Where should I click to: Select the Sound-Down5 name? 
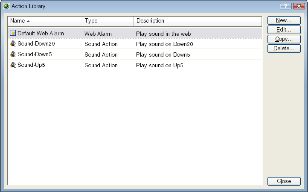point(35,54)
